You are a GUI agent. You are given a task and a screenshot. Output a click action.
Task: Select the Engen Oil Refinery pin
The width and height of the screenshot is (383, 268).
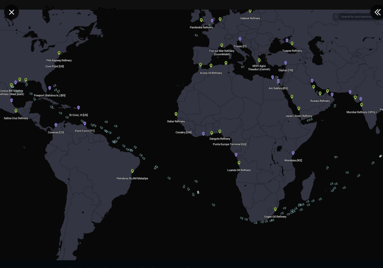point(275,210)
